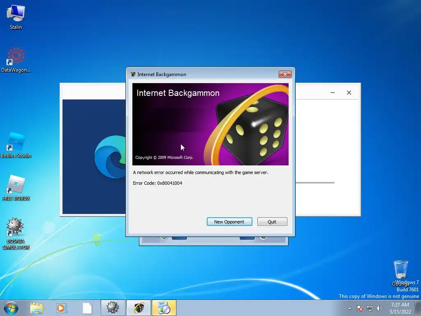Image resolution: width=421 pixels, height=316 pixels.
Task: Open the volume speaker tray icon
Action: click(x=379, y=308)
